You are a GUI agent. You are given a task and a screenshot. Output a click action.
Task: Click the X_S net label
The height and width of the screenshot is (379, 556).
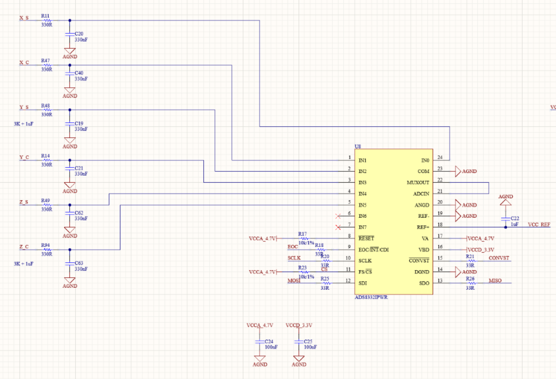coord(24,18)
